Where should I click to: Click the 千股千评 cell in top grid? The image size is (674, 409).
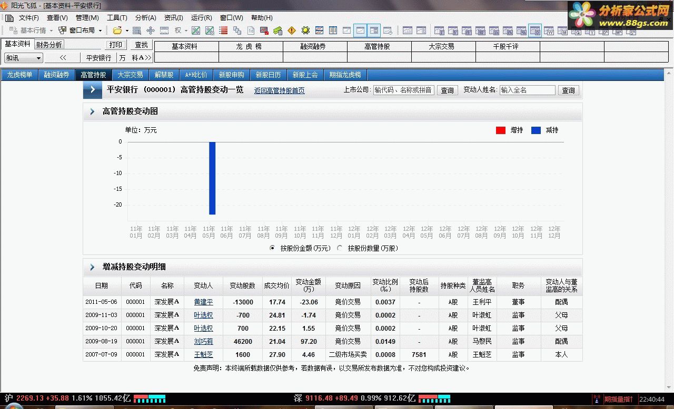point(507,46)
